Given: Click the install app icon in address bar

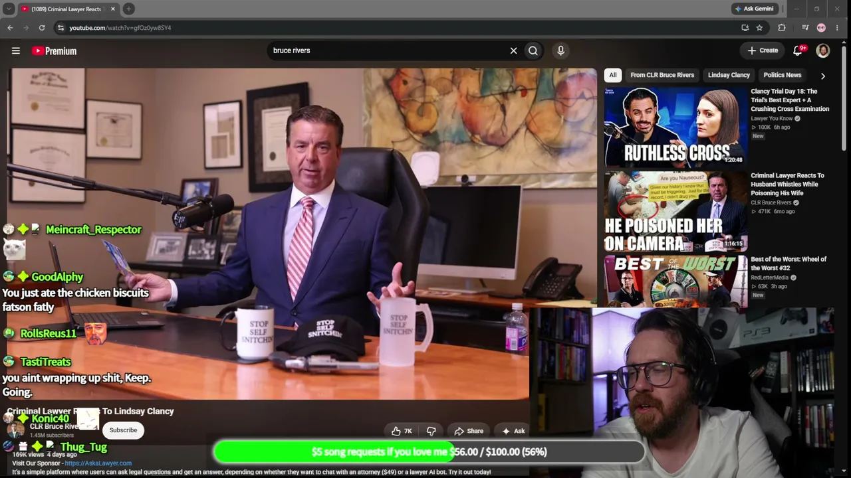Looking at the screenshot, I should (x=745, y=27).
